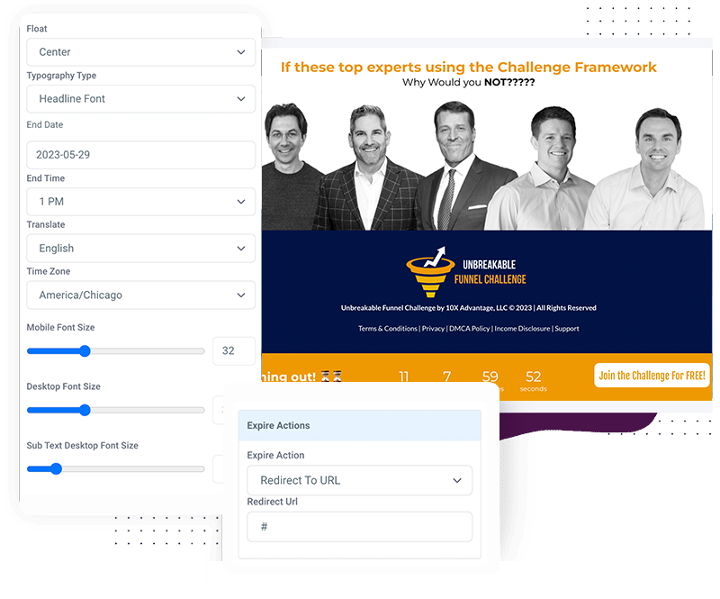Viewport: 720px width, 599px height.
Task: Open the DMCA Policy footer link
Action: (469, 329)
